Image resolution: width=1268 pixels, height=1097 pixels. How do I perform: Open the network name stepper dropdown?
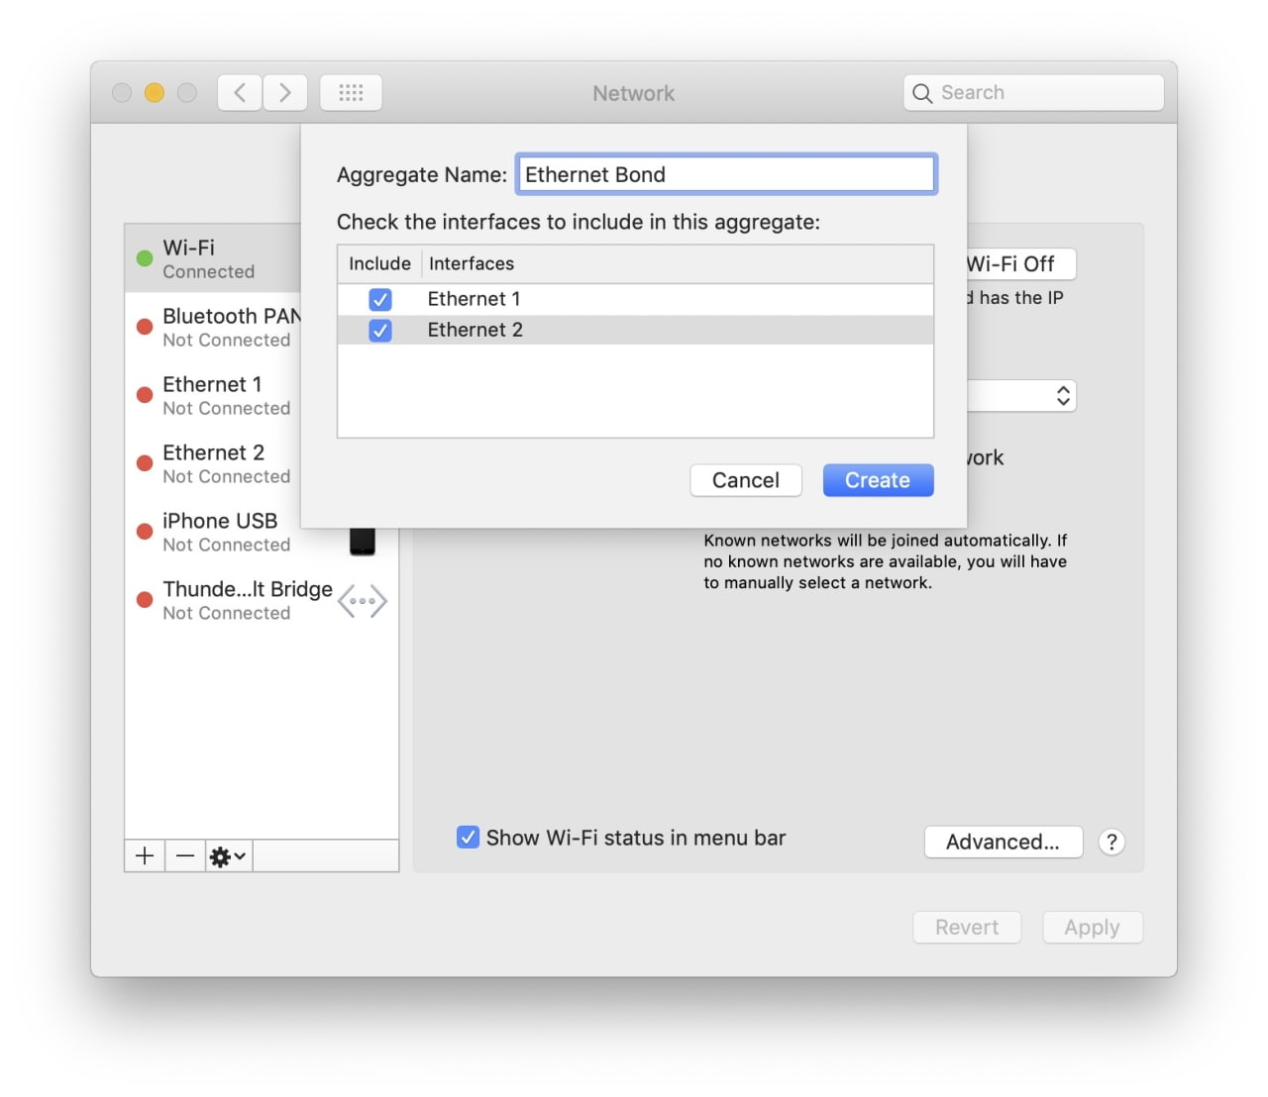point(1061,395)
